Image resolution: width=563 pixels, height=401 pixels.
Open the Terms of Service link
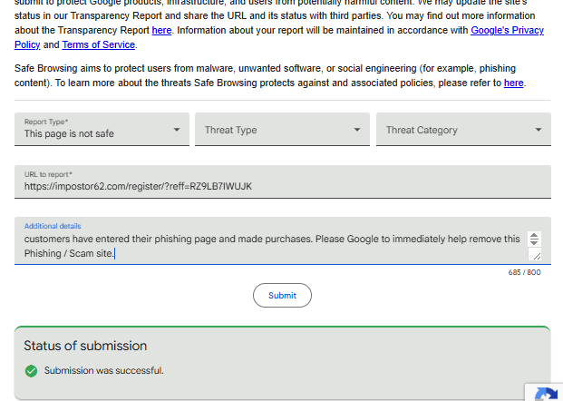(99, 44)
